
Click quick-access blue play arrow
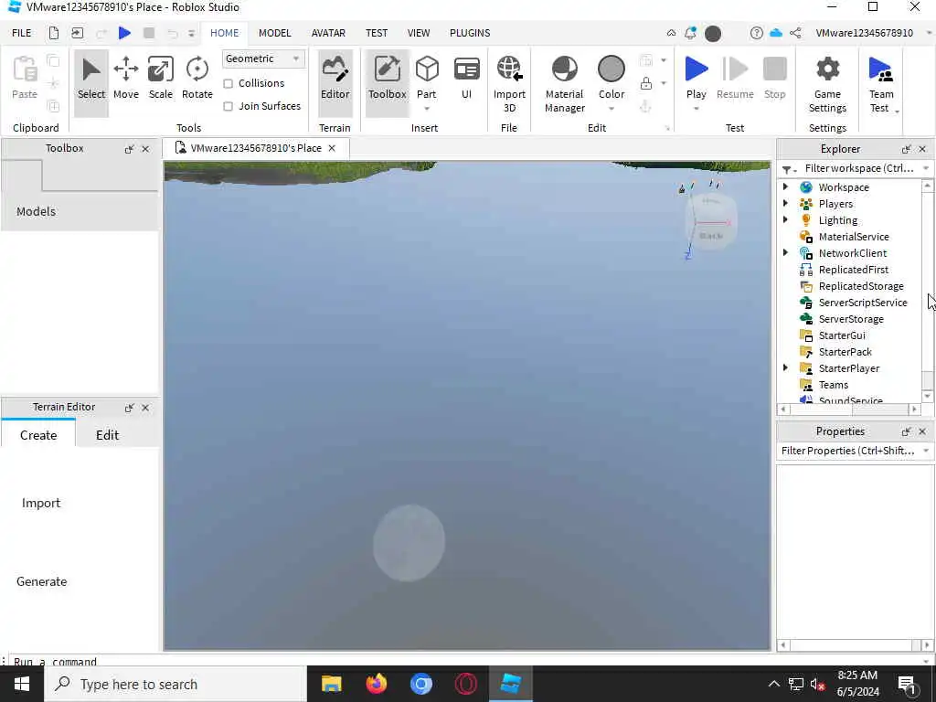point(124,33)
